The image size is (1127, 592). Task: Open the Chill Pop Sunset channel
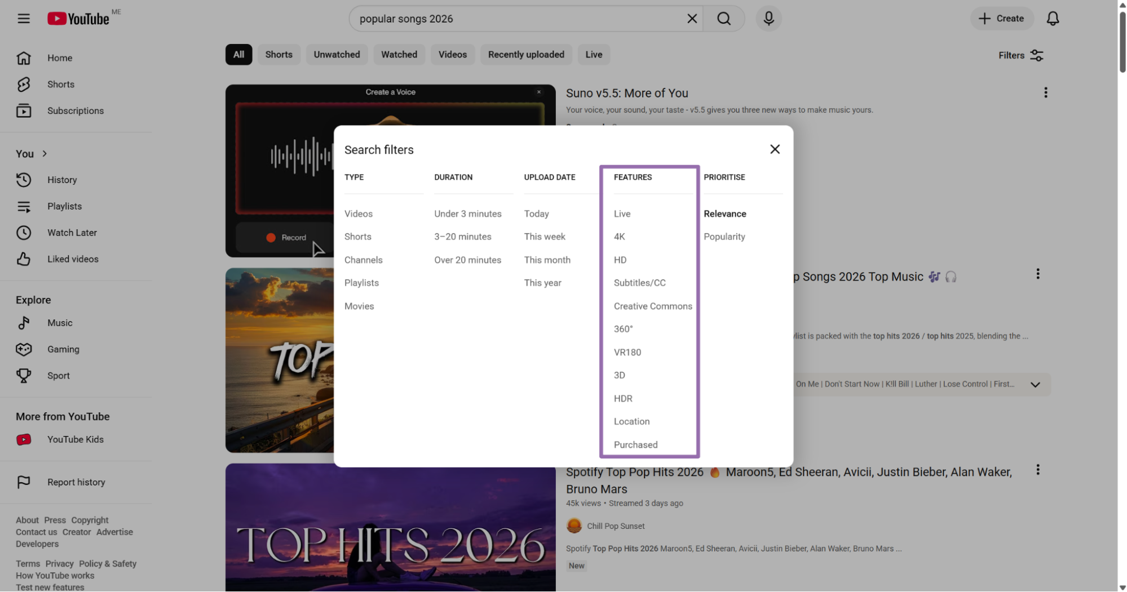click(616, 526)
